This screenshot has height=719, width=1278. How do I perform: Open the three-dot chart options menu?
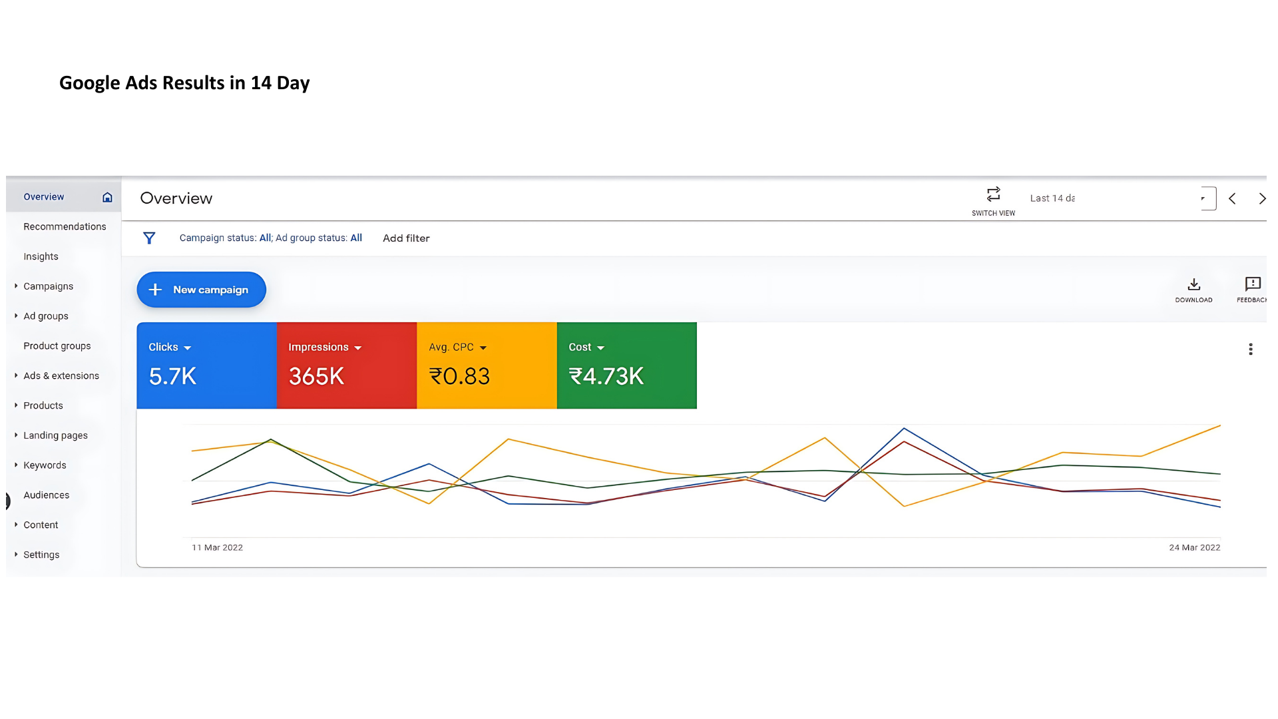(1250, 350)
